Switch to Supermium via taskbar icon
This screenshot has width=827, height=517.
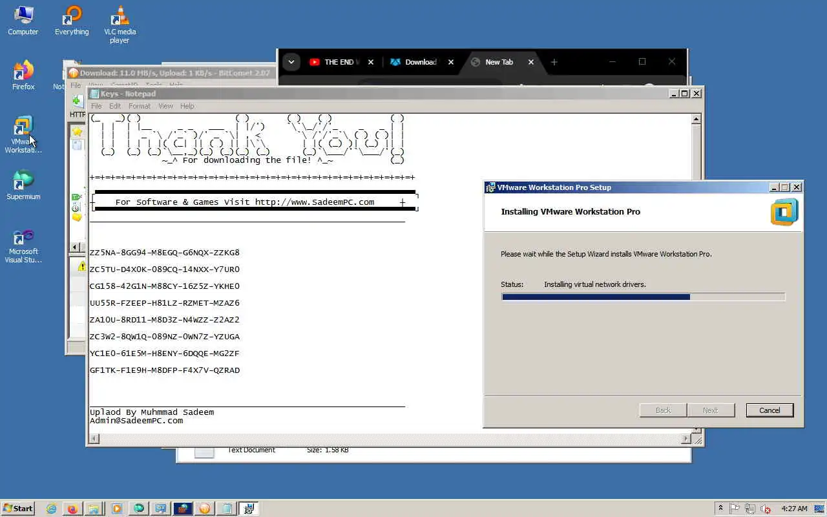(x=139, y=509)
